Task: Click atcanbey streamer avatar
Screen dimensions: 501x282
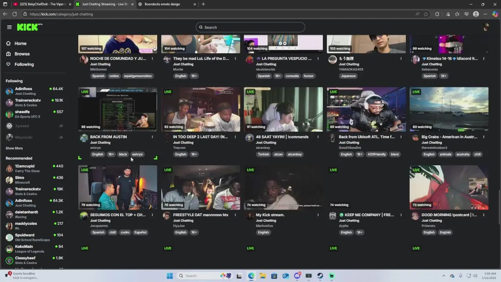Action: (249, 138)
